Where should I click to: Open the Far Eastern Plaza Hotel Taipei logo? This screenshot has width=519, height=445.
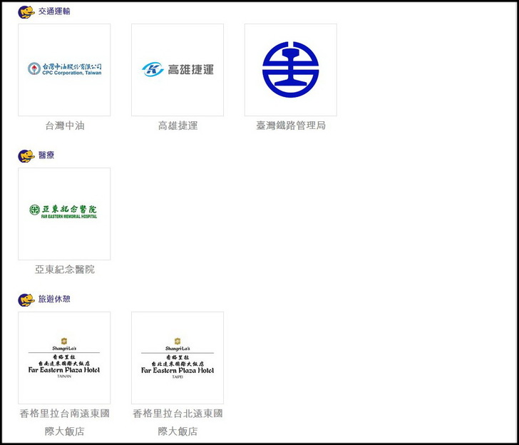(178, 358)
